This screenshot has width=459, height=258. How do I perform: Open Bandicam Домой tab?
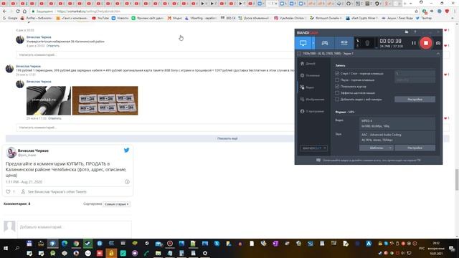[308, 64]
